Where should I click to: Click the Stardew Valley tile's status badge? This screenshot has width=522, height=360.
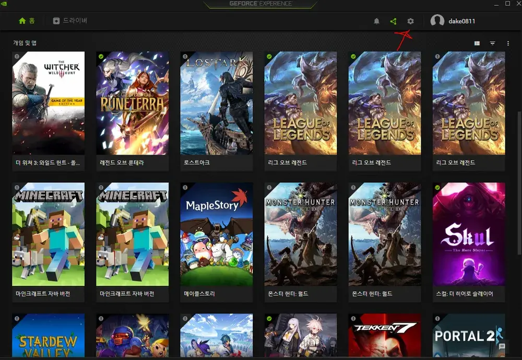click(x=17, y=318)
